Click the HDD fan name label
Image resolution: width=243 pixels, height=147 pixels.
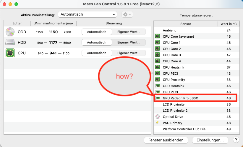click(x=22, y=42)
